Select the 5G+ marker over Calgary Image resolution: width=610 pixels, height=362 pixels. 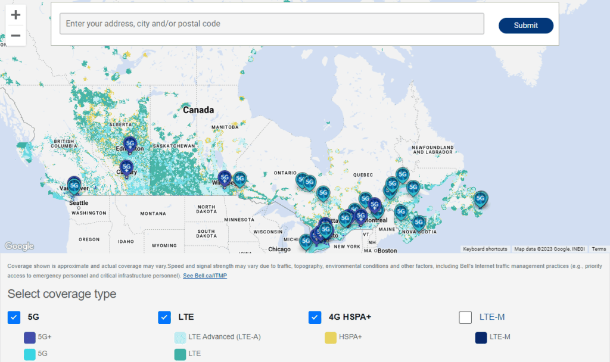[x=126, y=168]
